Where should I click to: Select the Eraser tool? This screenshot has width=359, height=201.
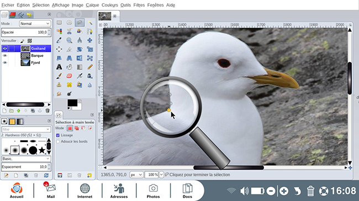[70, 76]
